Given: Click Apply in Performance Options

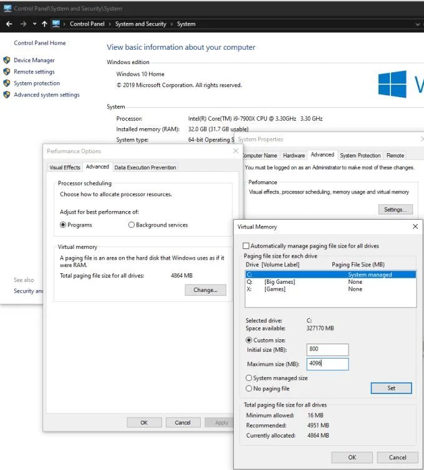Looking at the screenshot, I should pos(220,422).
